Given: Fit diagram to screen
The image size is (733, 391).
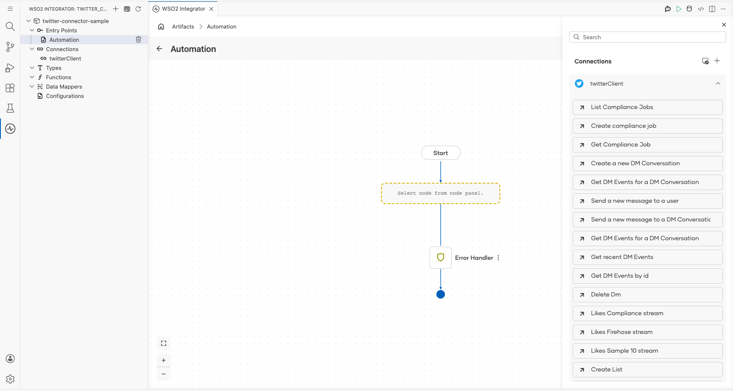Looking at the screenshot, I should point(164,343).
